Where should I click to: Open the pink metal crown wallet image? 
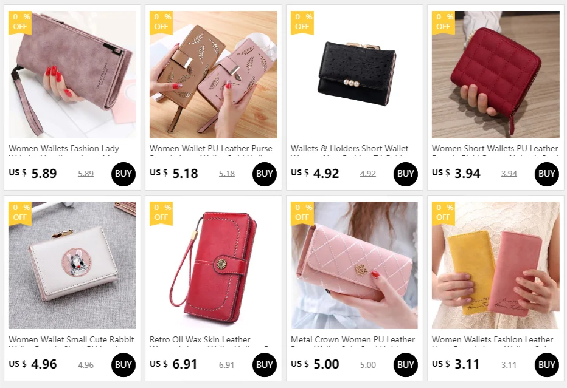(354, 265)
